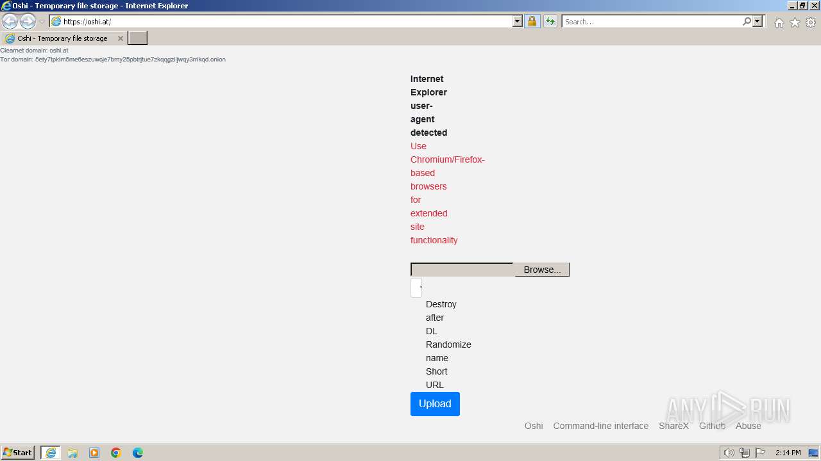Click the Internet Explorer window title icon
This screenshot has width=821, height=461.
click(6, 6)
